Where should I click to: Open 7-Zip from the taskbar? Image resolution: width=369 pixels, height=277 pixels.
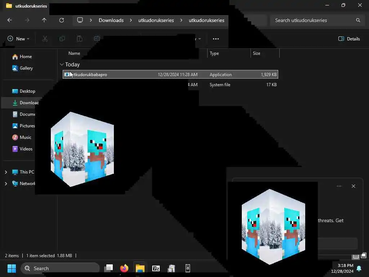[156, 268]
